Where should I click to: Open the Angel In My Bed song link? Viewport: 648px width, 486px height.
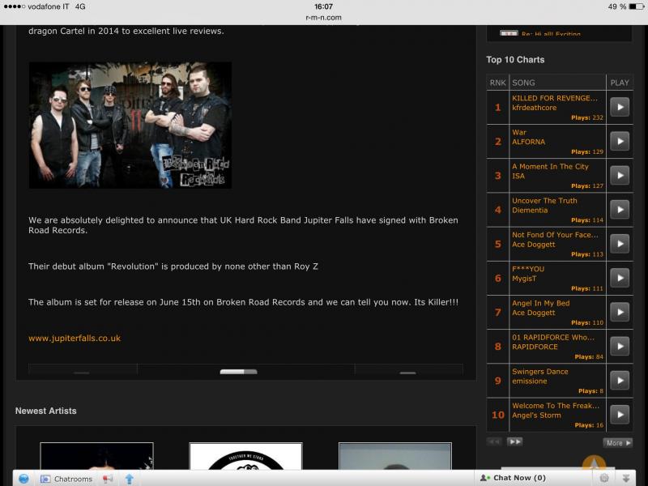pyautogui.click(x=540, y=303)
